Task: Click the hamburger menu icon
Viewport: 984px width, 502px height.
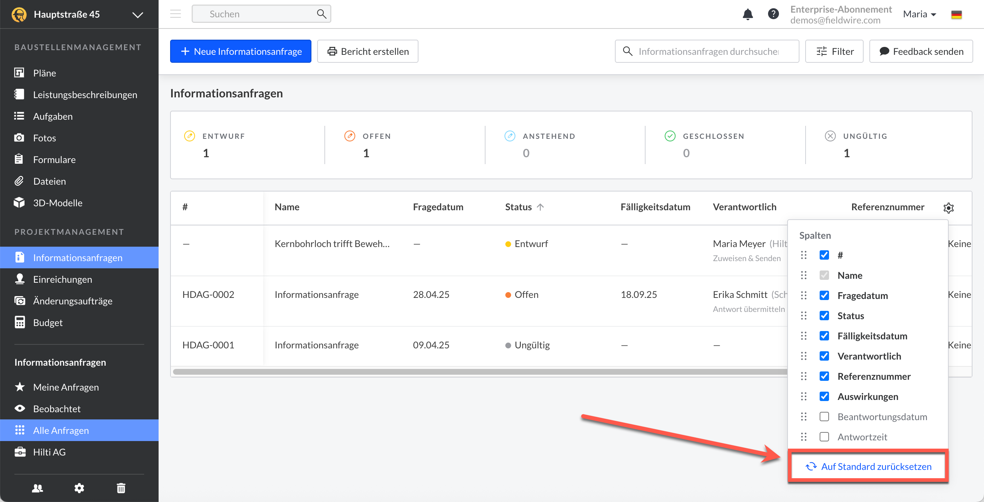Action: click(175, 14)
